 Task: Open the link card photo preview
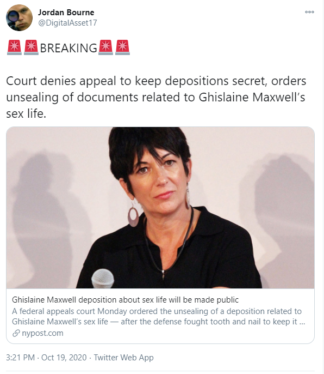160,208
